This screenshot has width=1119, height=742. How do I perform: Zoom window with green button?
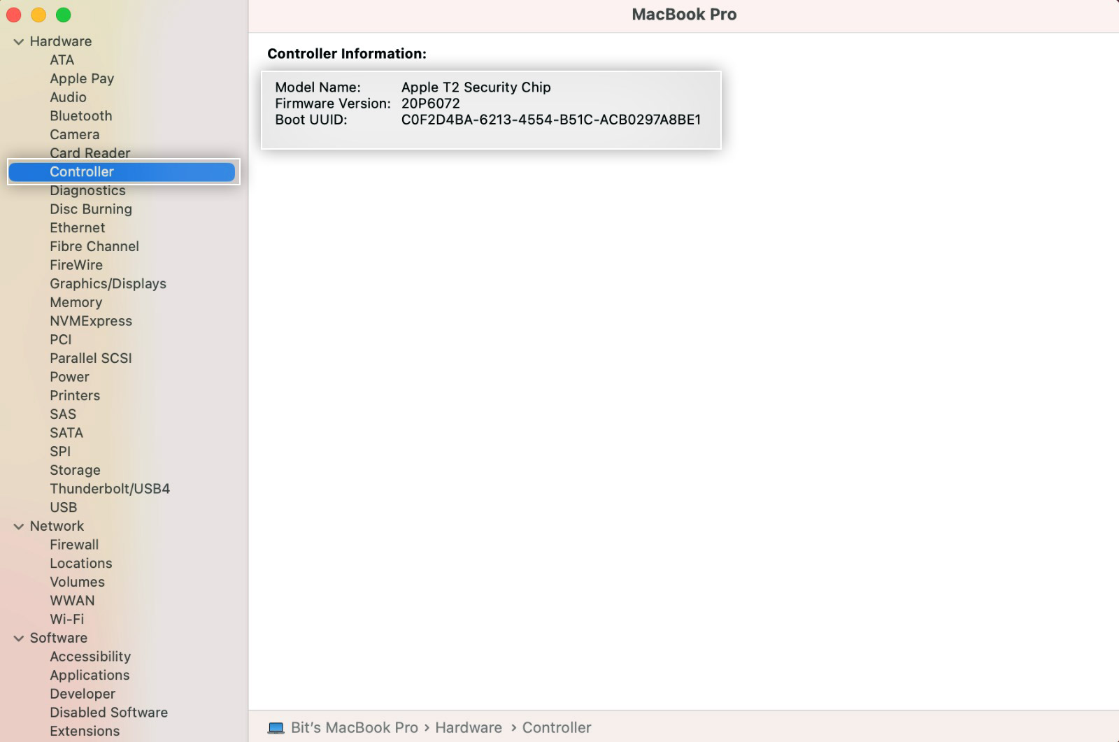tap(64, 15)
